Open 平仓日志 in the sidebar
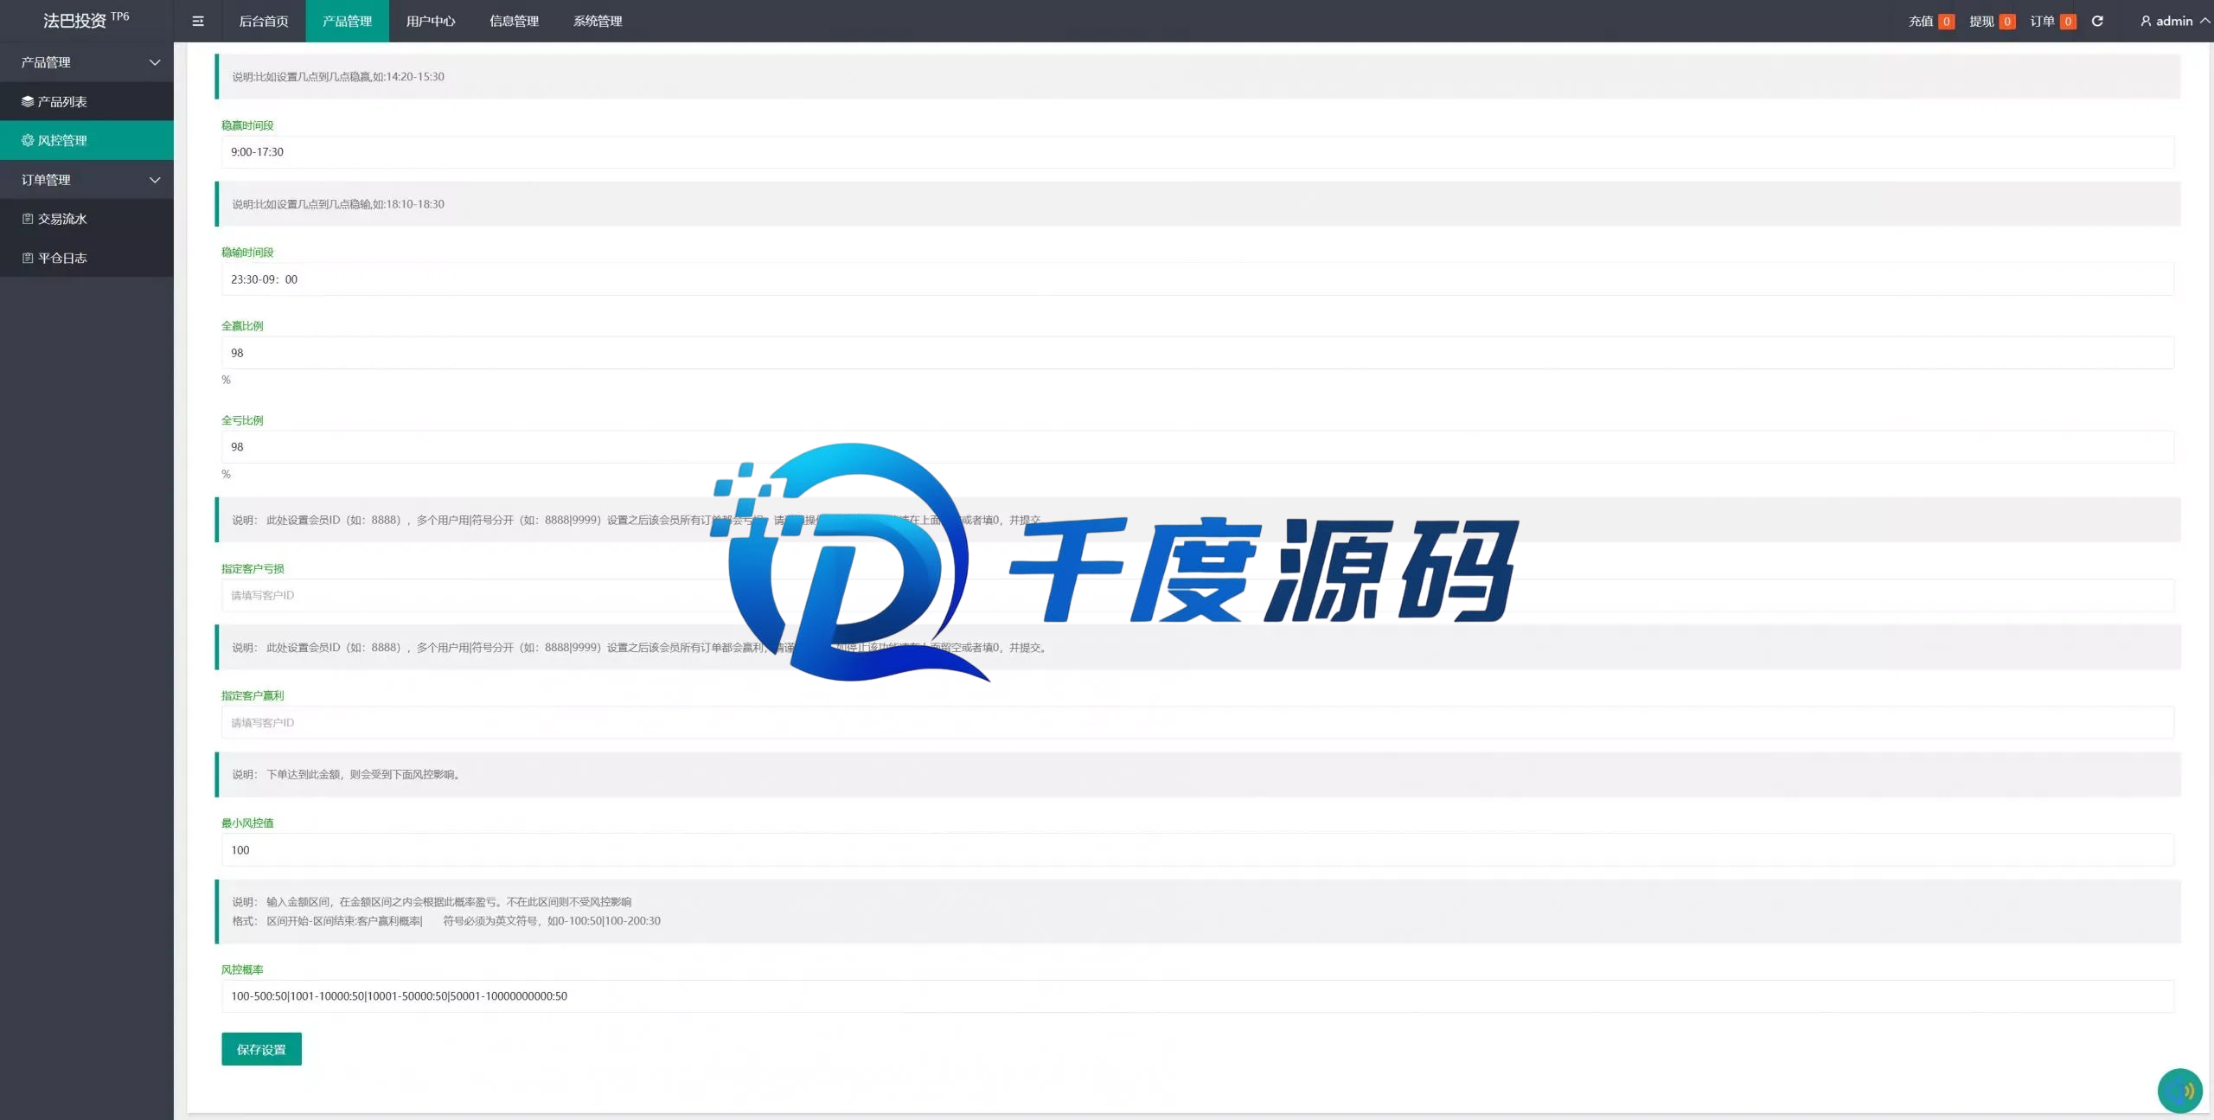Image resolution: width=2214 pixels, height=1120 pixels. [86, 258]
